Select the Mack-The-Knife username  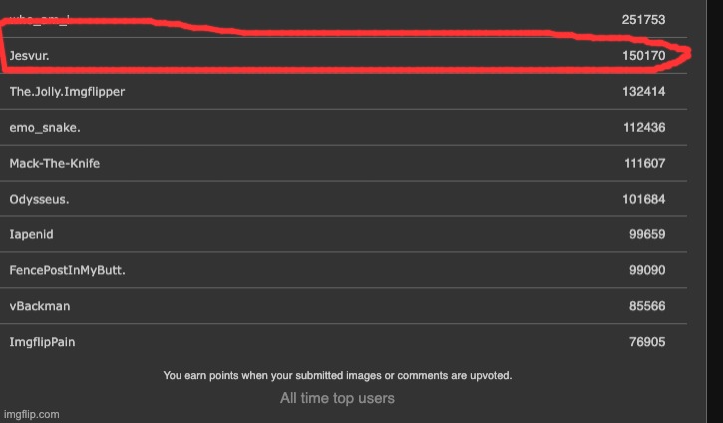pos(54,163)
